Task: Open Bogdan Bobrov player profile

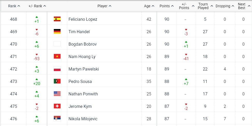Action: [x=83, y=44]
